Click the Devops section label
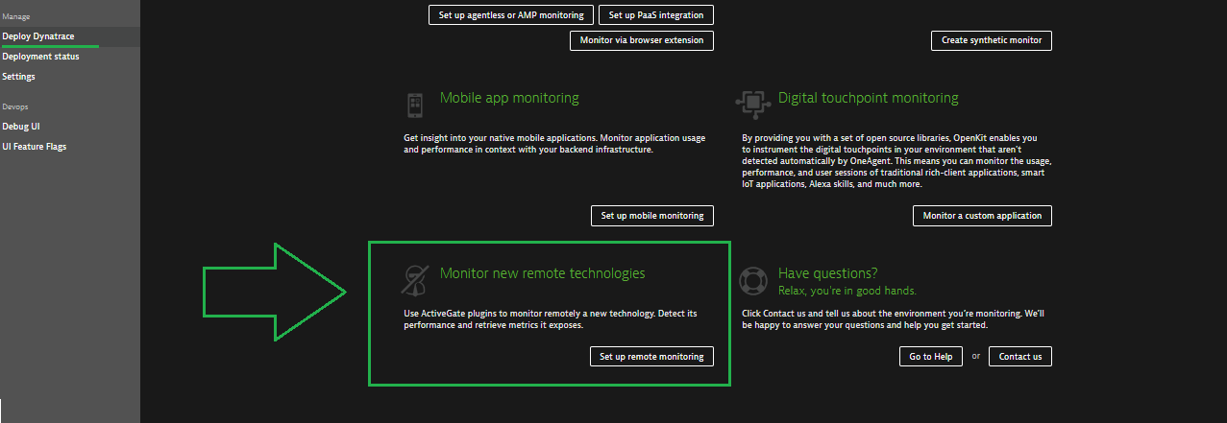The height and width of the screenshot is (423, 1227). click(x=15, y=107)
